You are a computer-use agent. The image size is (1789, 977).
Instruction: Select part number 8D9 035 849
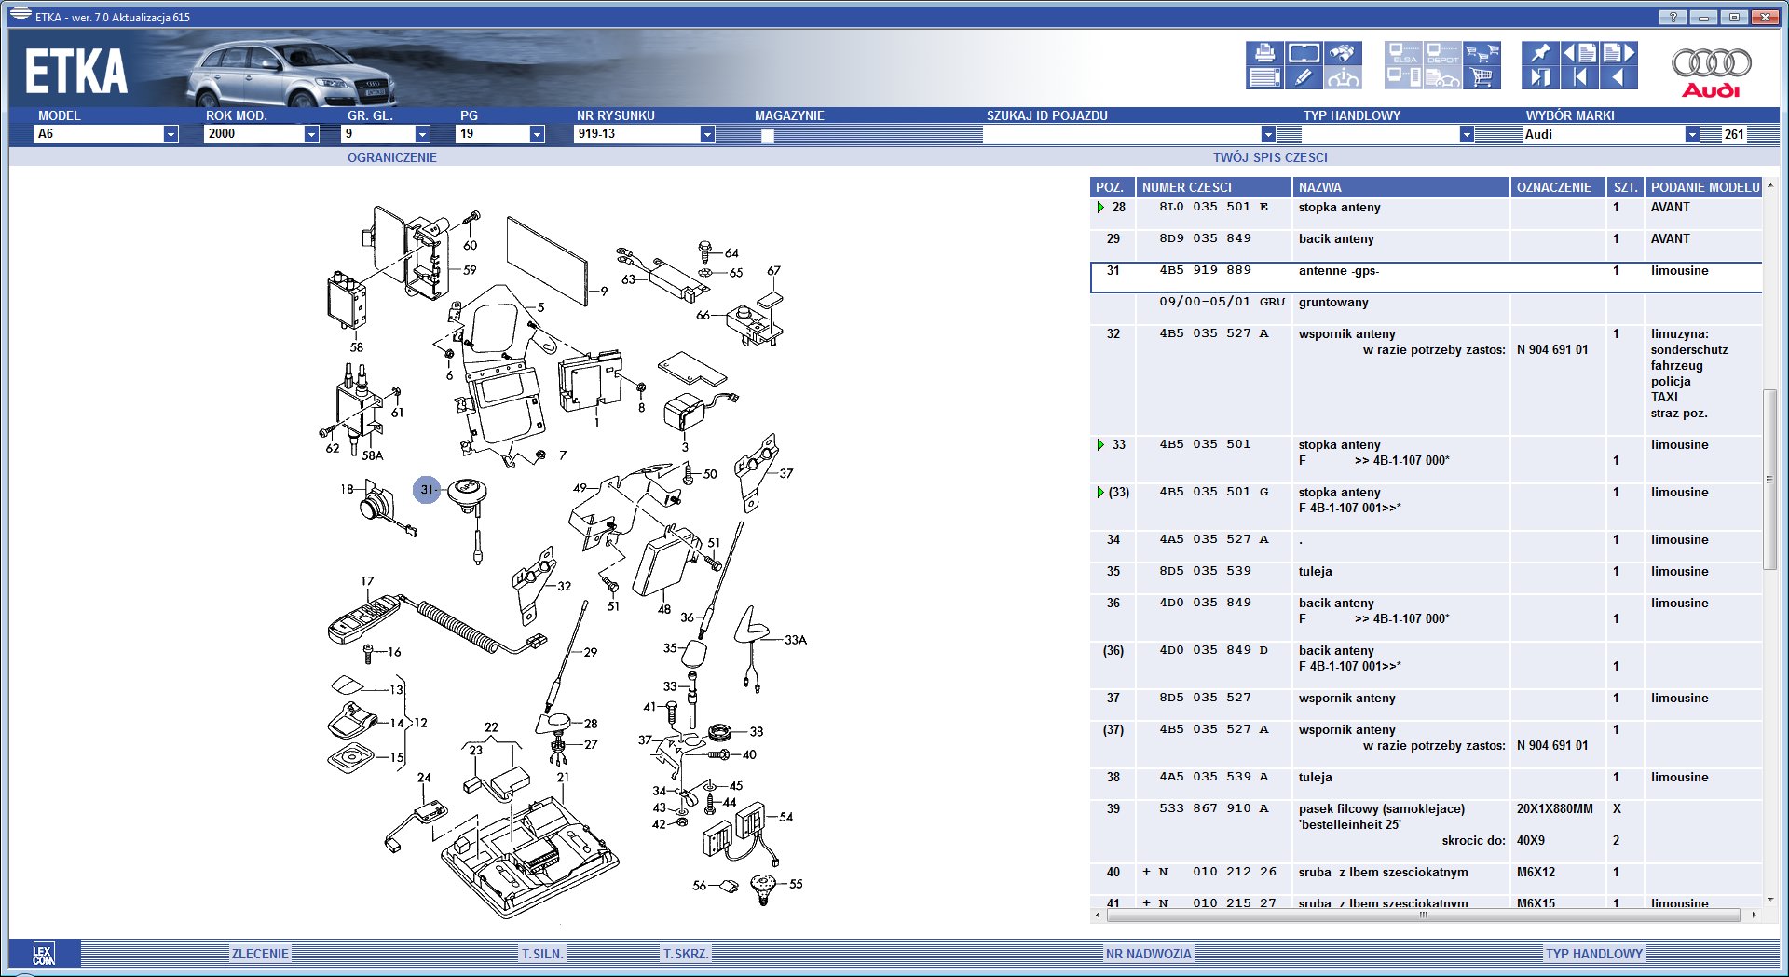click(1205, 238)
